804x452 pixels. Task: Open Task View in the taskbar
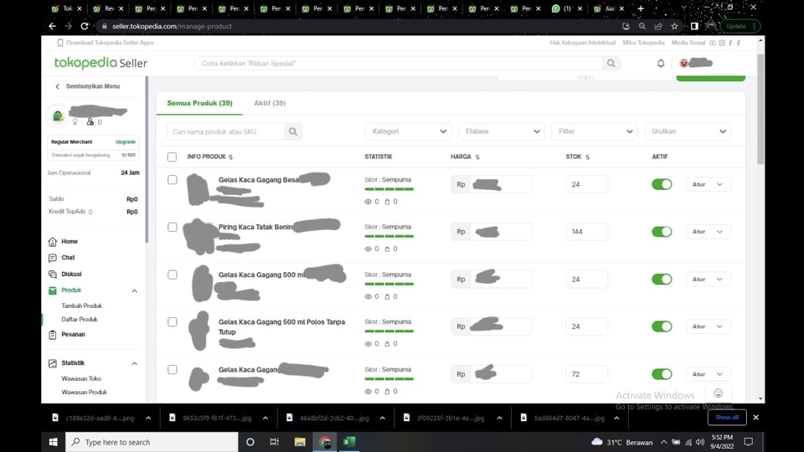[x=275, y=442]
